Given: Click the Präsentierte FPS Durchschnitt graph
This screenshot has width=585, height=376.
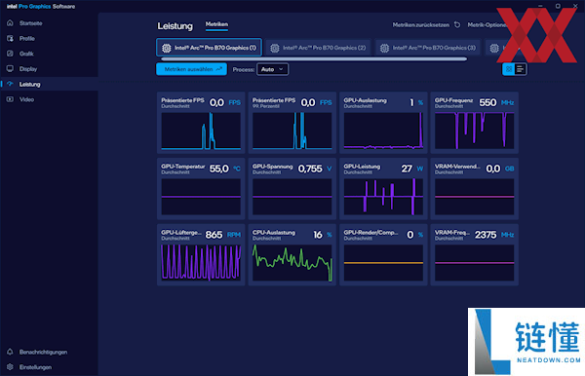Looking at the screenshot, I should [x=201, y=131].
